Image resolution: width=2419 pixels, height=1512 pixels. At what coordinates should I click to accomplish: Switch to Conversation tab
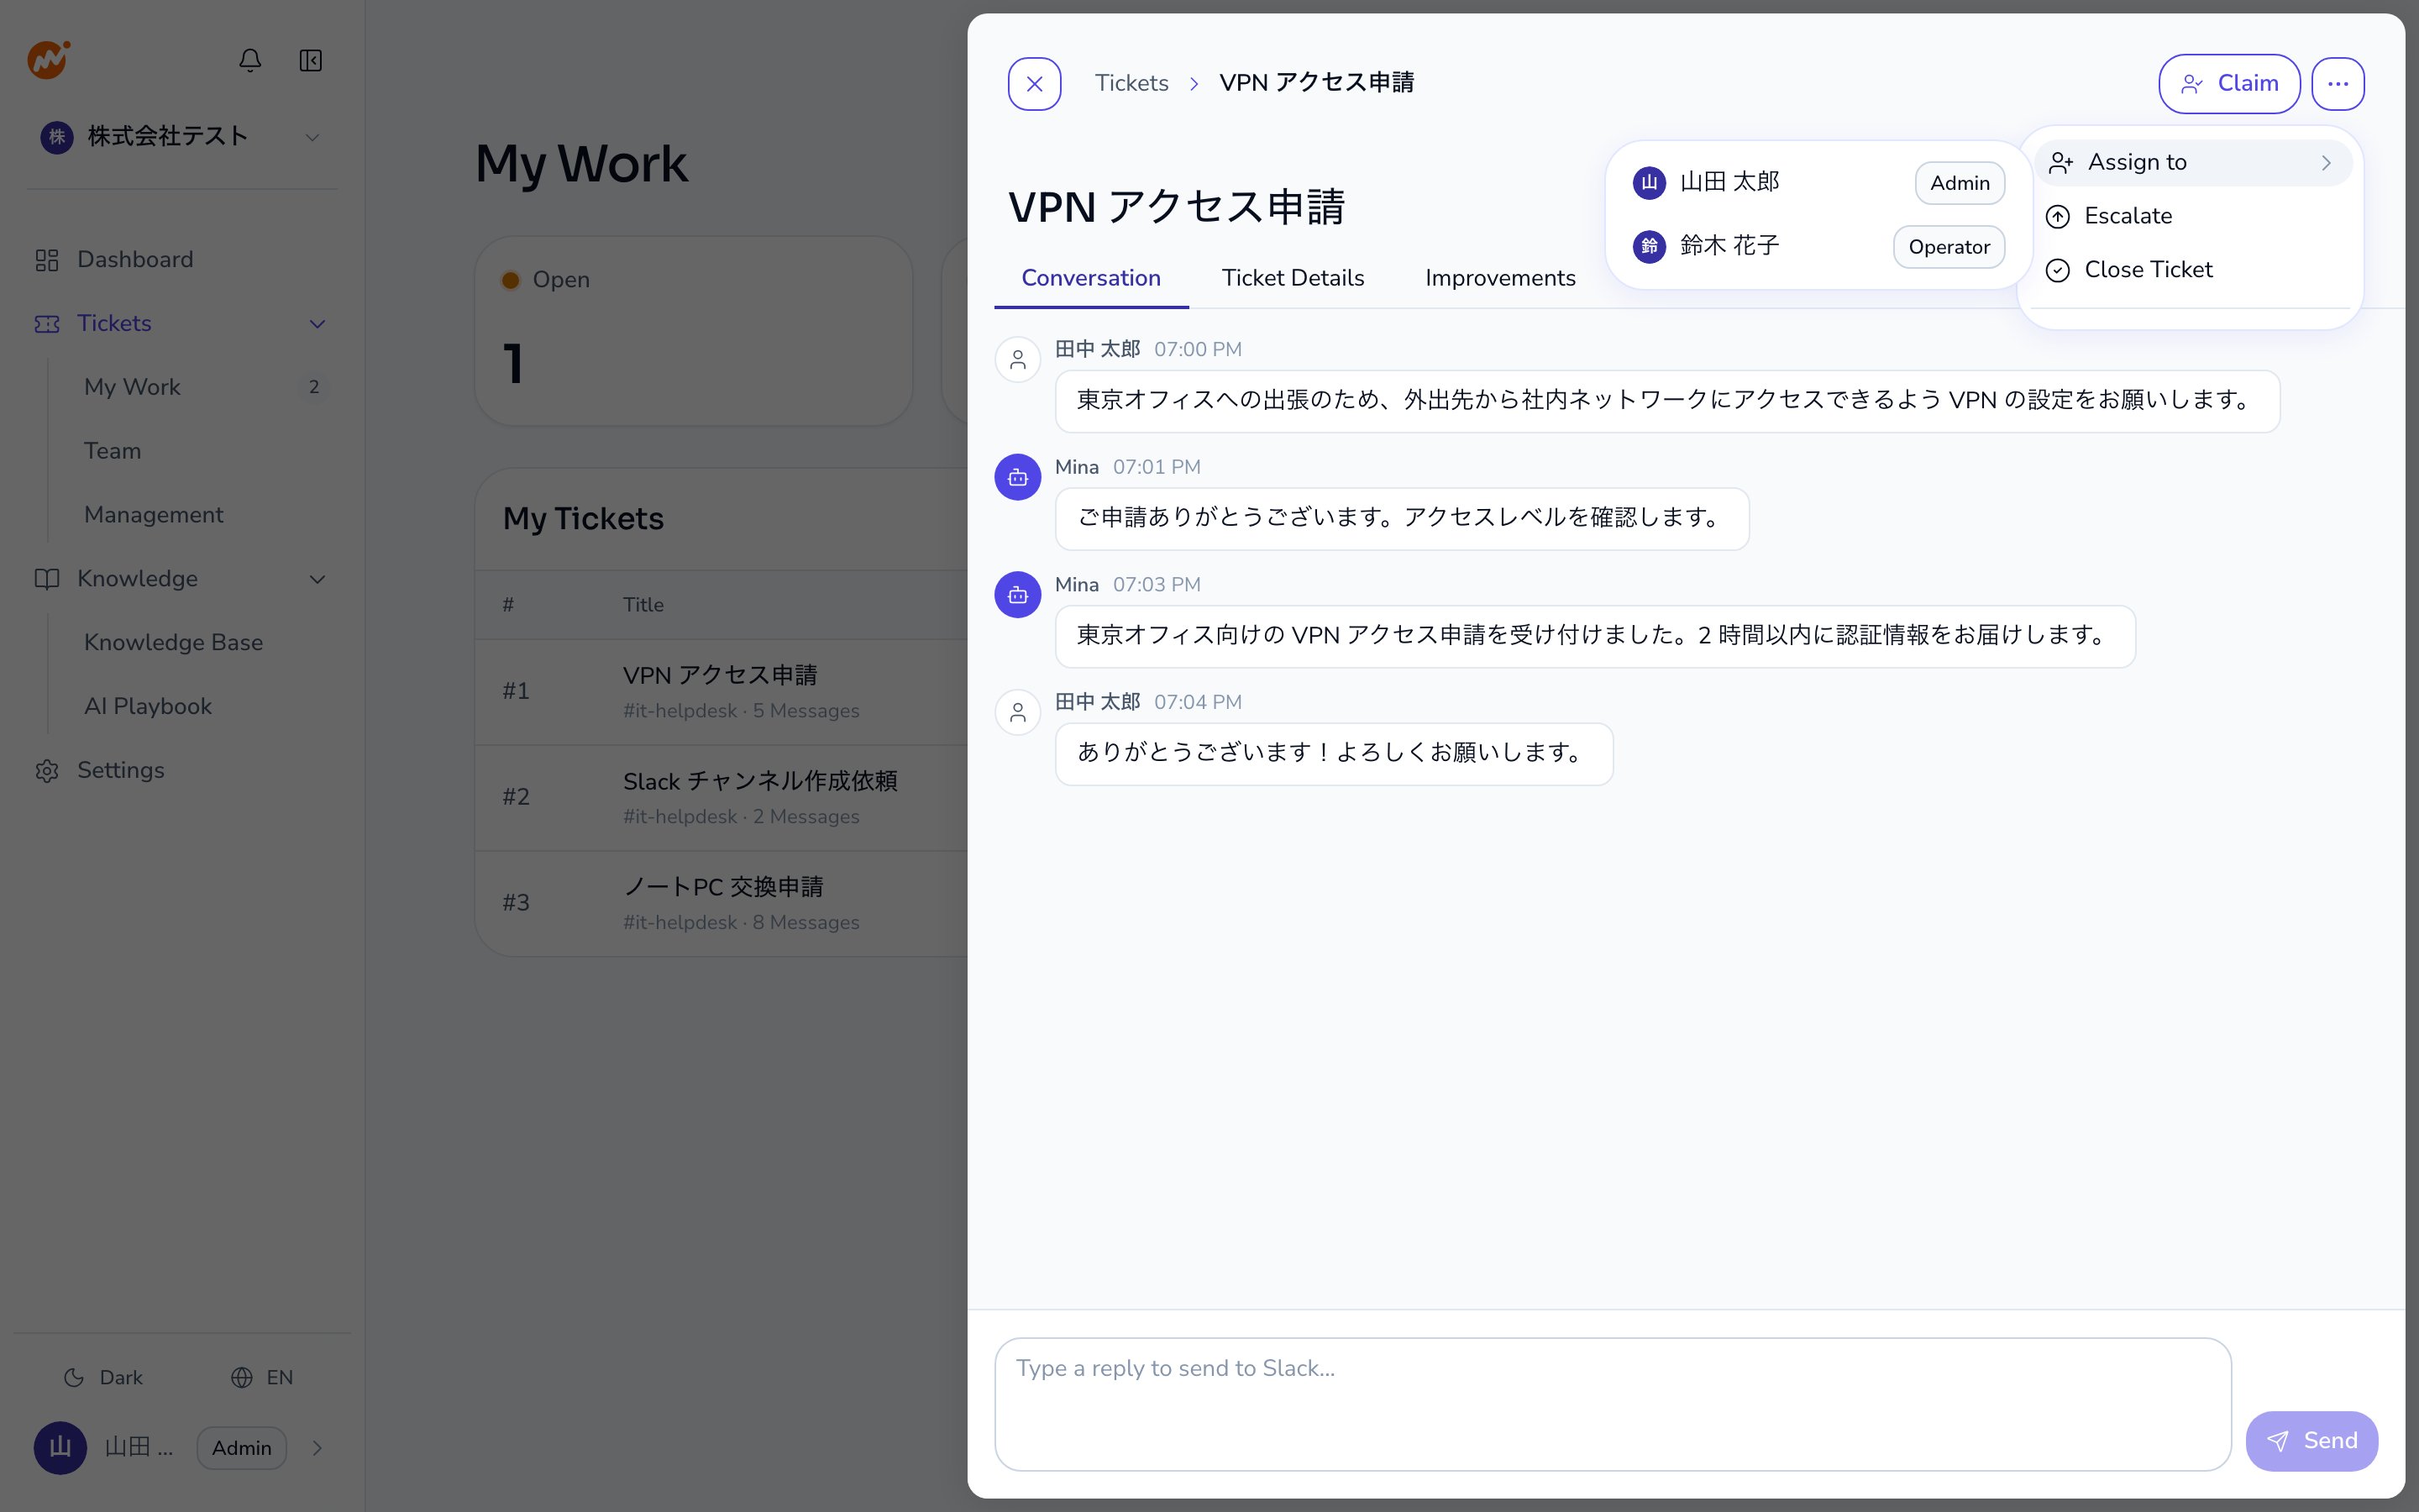pos(1090,278)
